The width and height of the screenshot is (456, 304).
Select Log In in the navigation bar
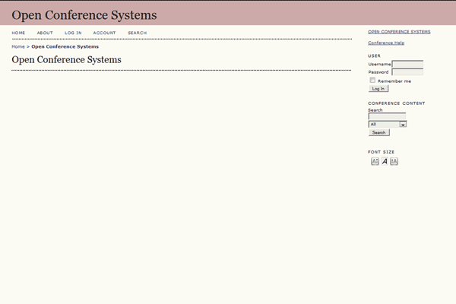(x=73, y=33)
